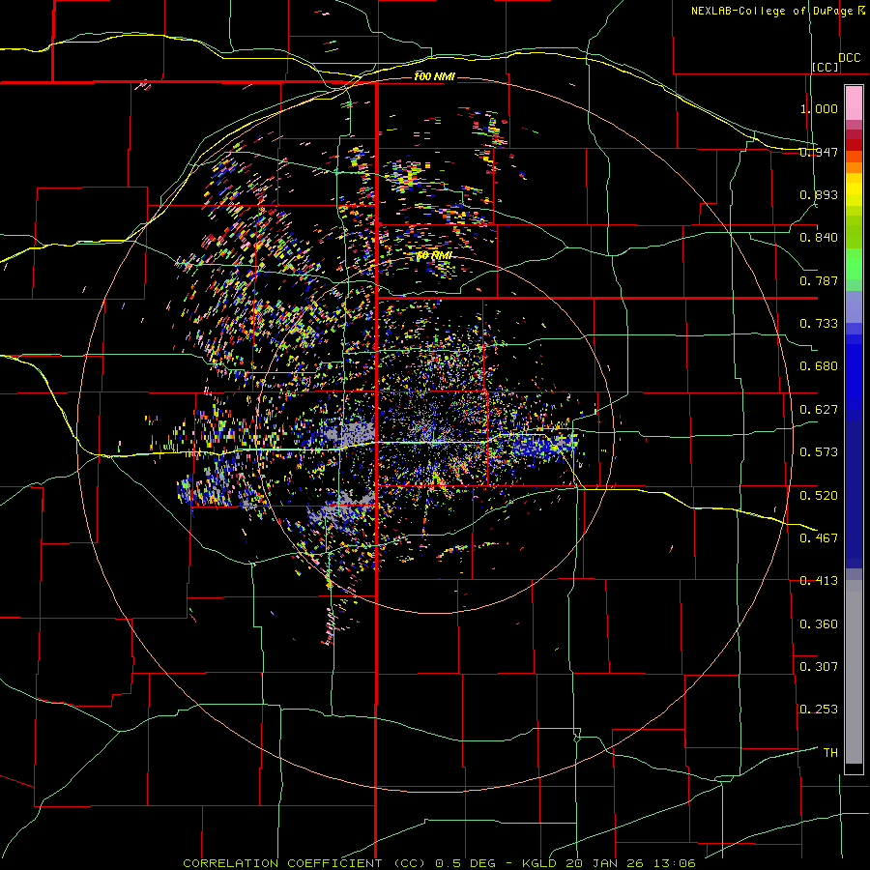
Task: Click the NEXLAB-College of DuPage credit text
Action: 772,11
